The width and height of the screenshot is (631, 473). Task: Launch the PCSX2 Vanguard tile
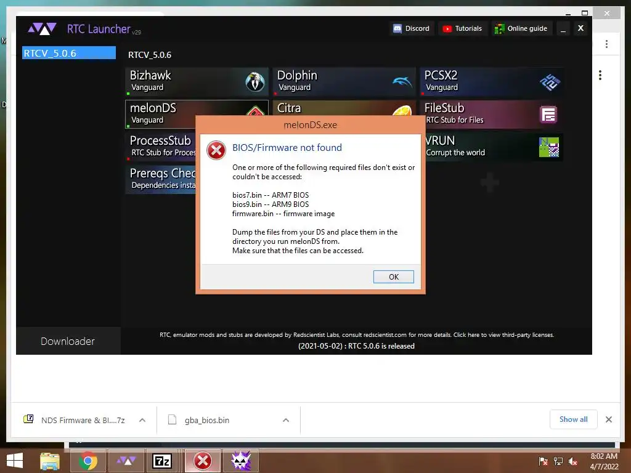(491, 82)
